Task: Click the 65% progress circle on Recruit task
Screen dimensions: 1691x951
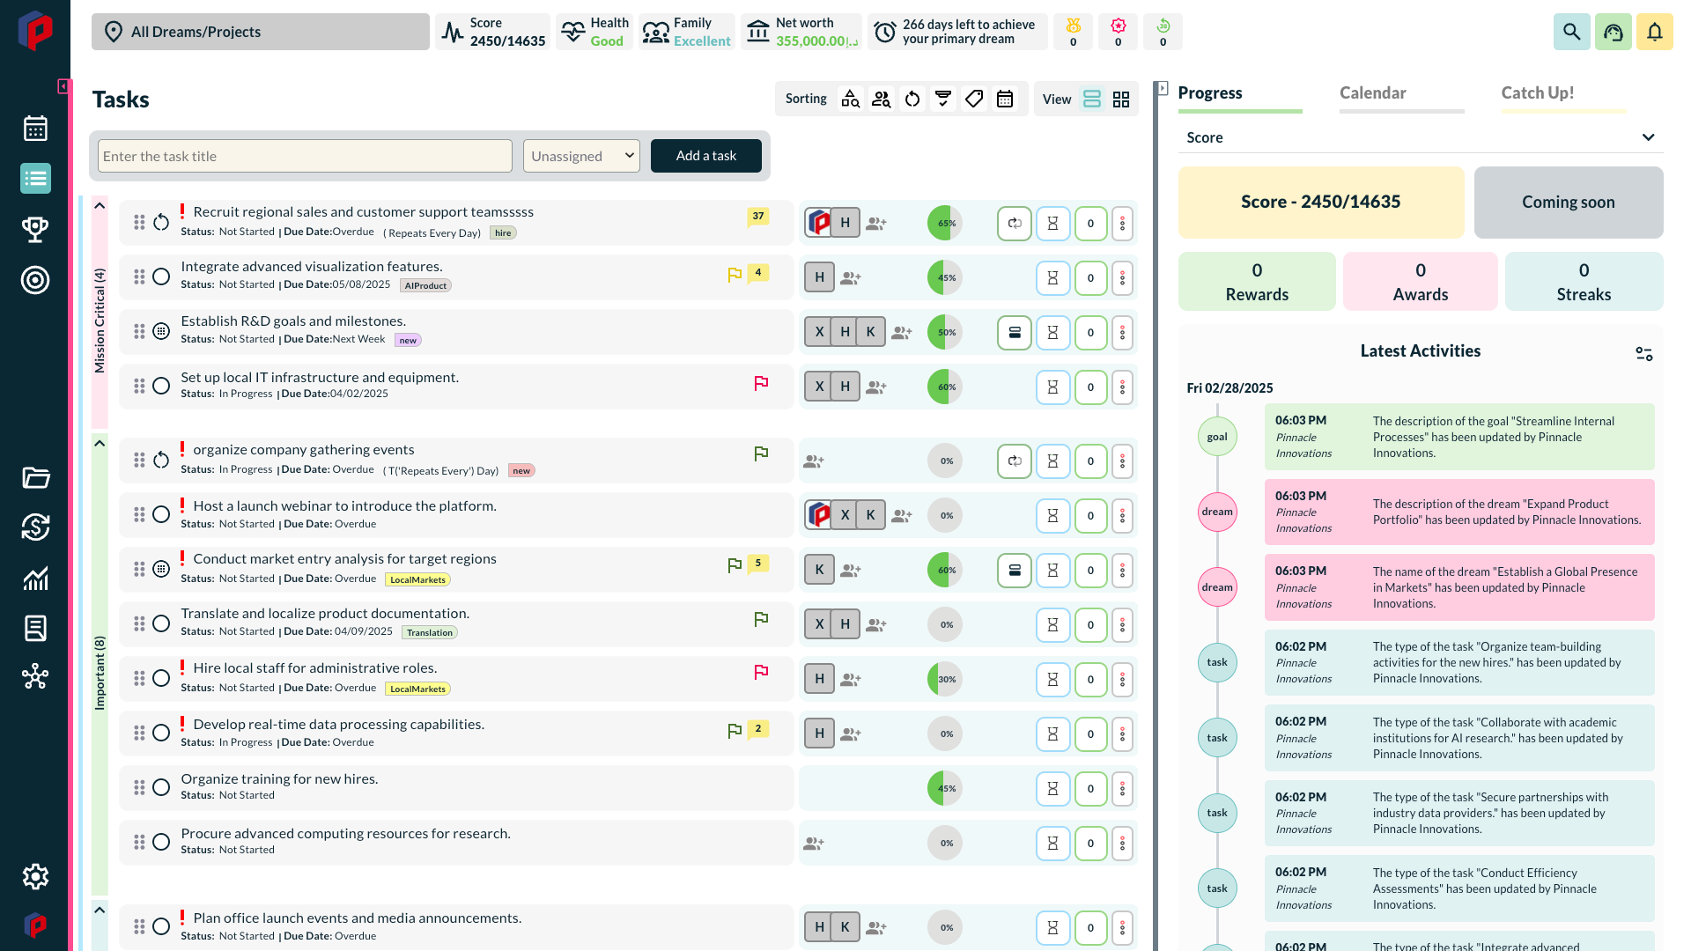Action: pyautogui.click(x=944, y=223)
